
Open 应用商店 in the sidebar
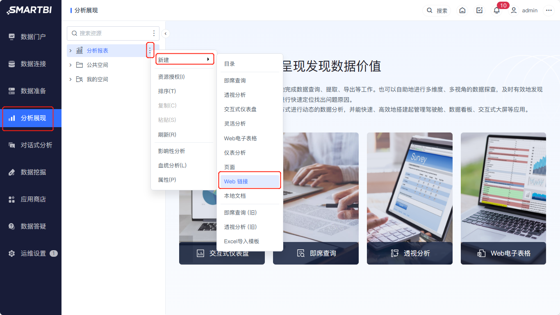(x=31, y=199)
